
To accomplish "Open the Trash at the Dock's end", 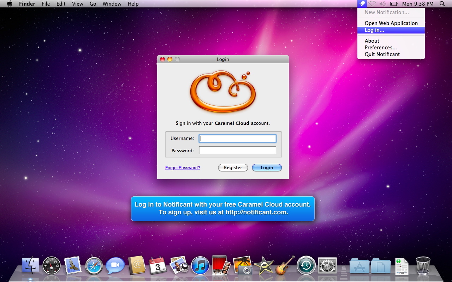I will tap(423, 265).
